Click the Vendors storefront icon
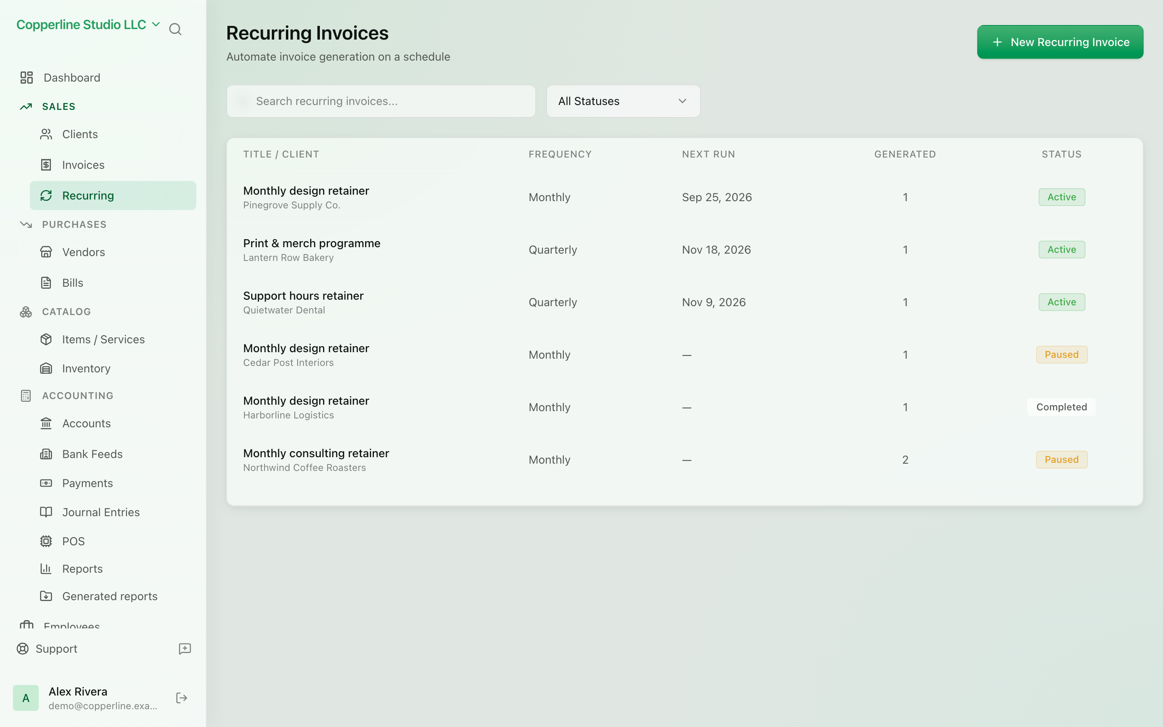 (x=46, y=252)
